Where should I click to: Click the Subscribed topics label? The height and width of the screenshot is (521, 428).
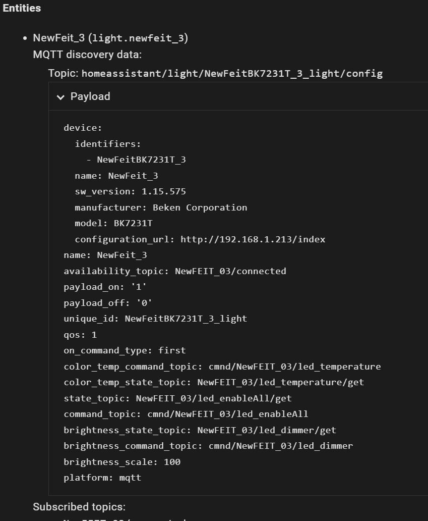click(79, 506)
